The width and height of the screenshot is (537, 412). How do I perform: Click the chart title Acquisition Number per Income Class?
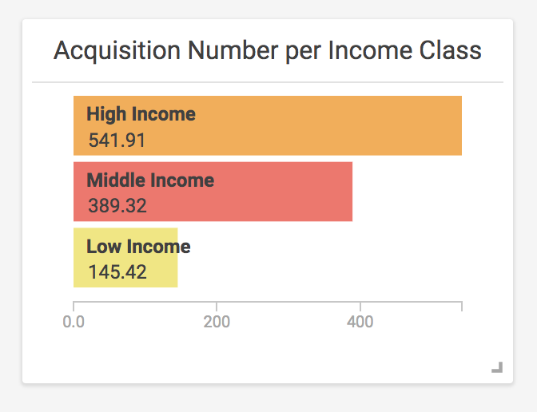click(x=268, y=50)
